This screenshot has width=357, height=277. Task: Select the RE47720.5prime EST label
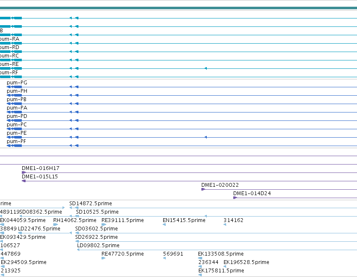pyautogui.click(x=122, y=254)
